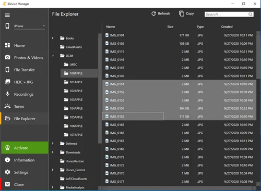Click the search magnifier icon
This screenshot has width=261, height=191.
(251, 14)
